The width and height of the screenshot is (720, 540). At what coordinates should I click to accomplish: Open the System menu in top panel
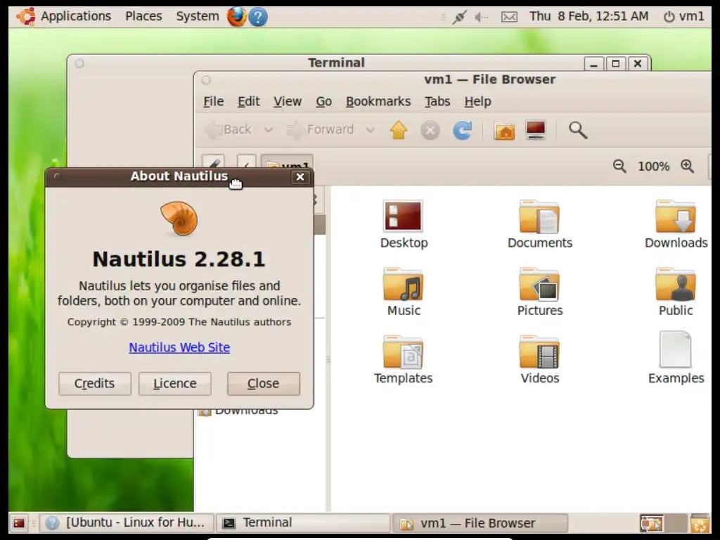[x=198, y=17]
